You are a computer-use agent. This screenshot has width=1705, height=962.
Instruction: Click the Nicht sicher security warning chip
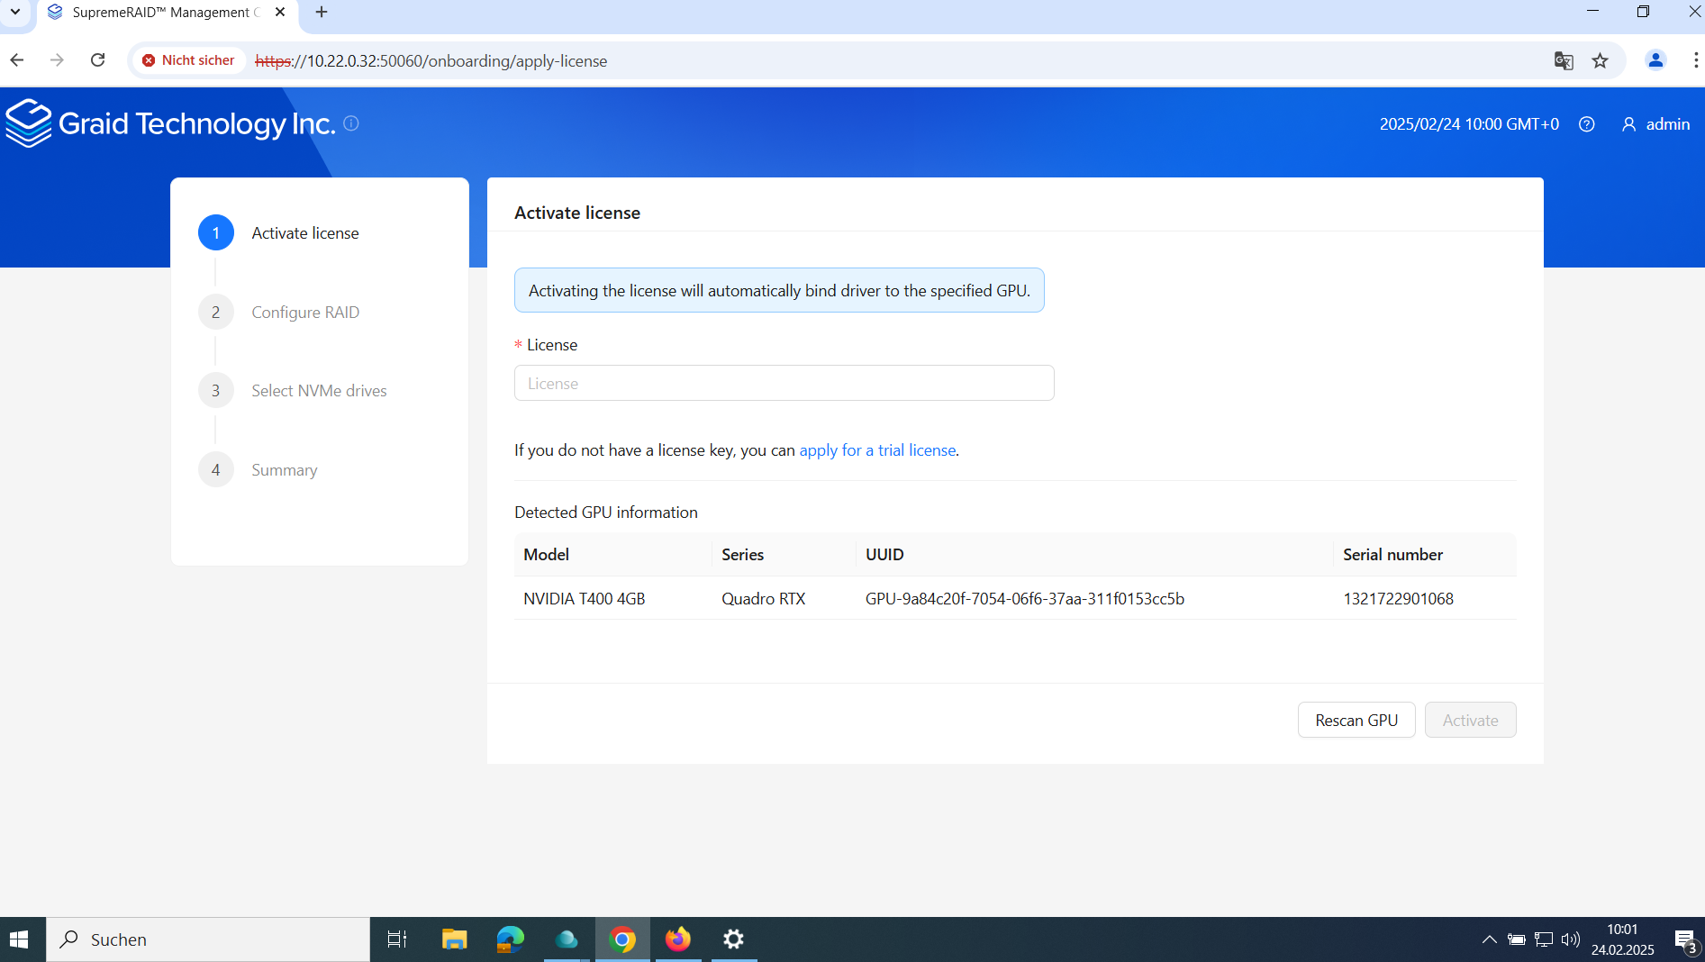tap(188, 60)
